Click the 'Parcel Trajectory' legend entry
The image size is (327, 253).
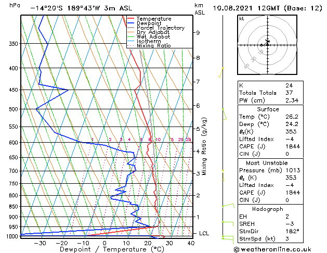click(x=161, y=28)
